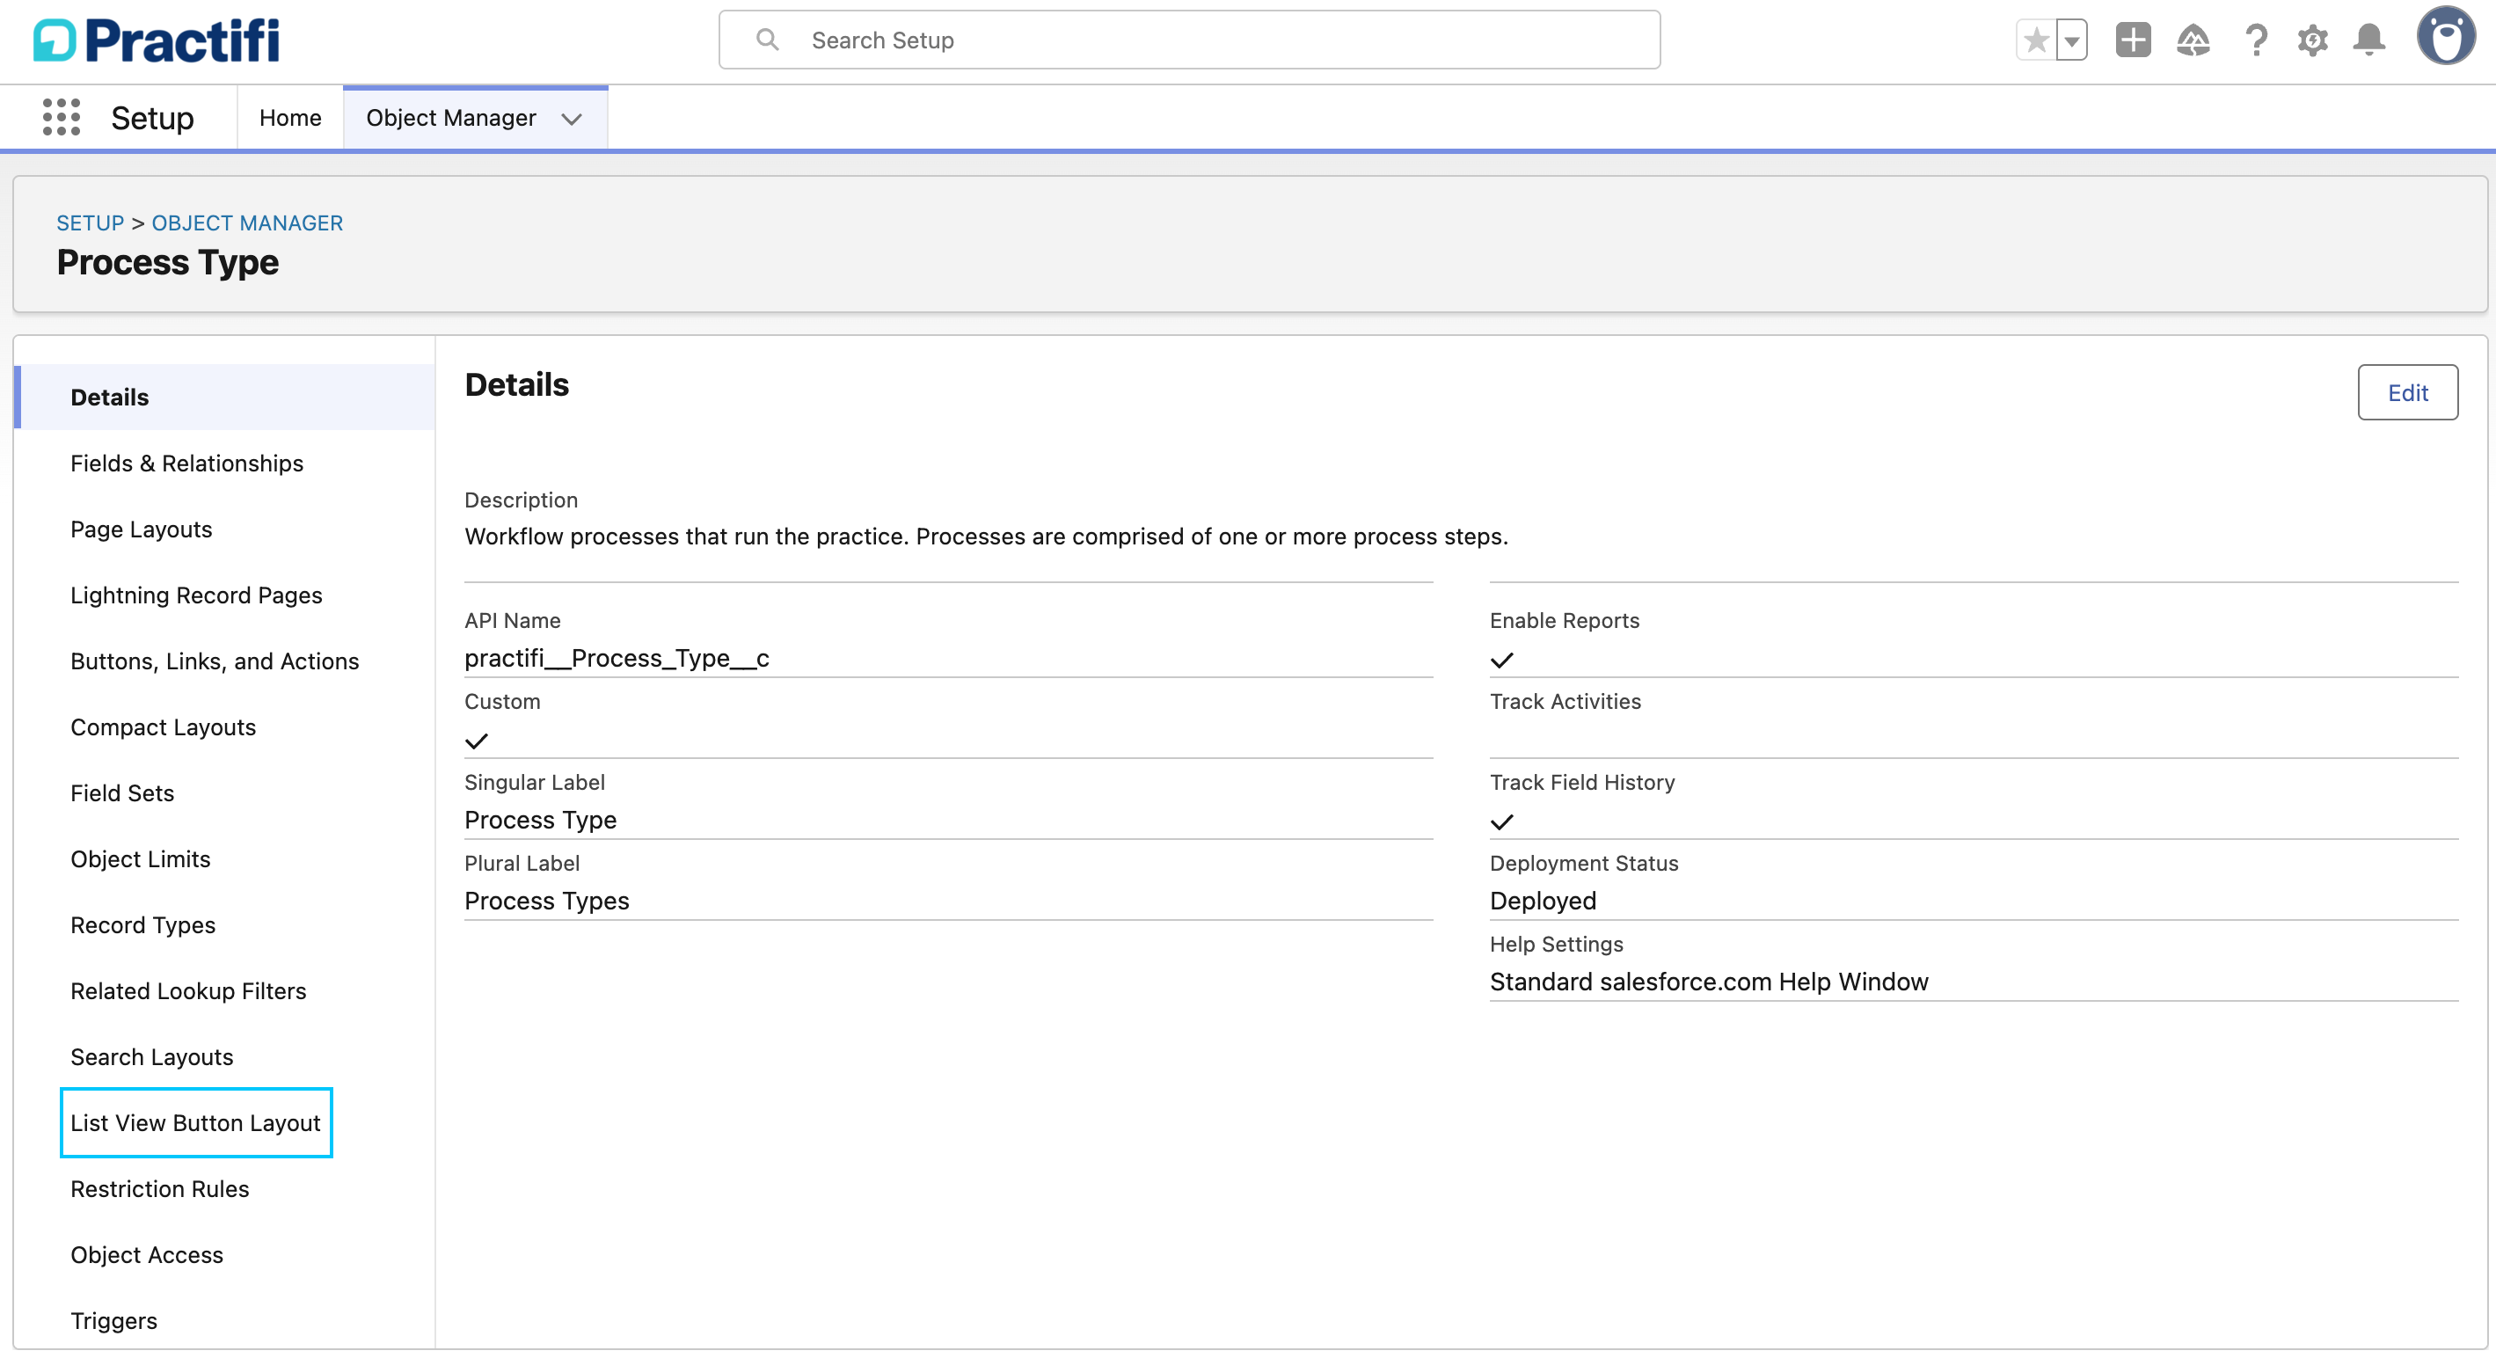Open List View Button Layout

pyautogui.click(x=196, y=1122)
